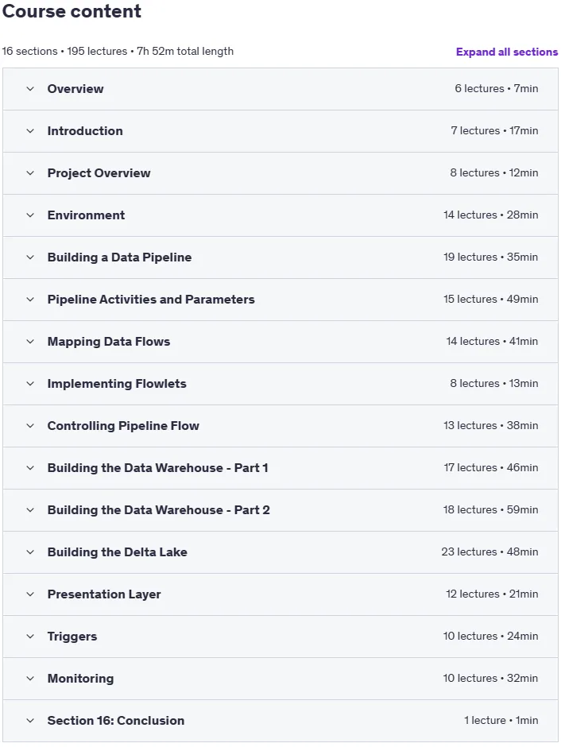Screen dimensions: 561x747
Task: Select the Course content heading
Action: (x=72, y=11)
